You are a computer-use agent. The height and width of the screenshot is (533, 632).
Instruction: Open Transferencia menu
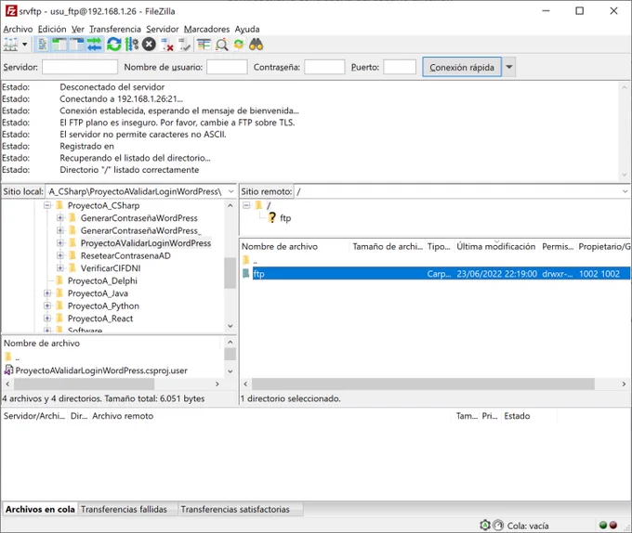tap(115, 29)
